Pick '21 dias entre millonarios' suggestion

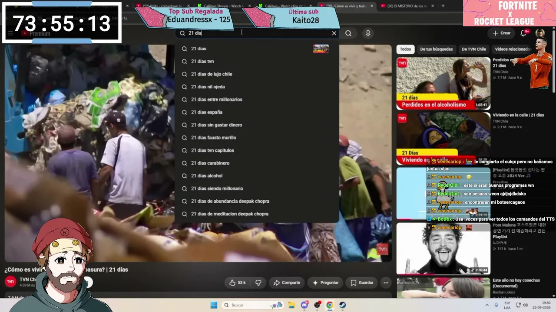click(x=257, y=99)
